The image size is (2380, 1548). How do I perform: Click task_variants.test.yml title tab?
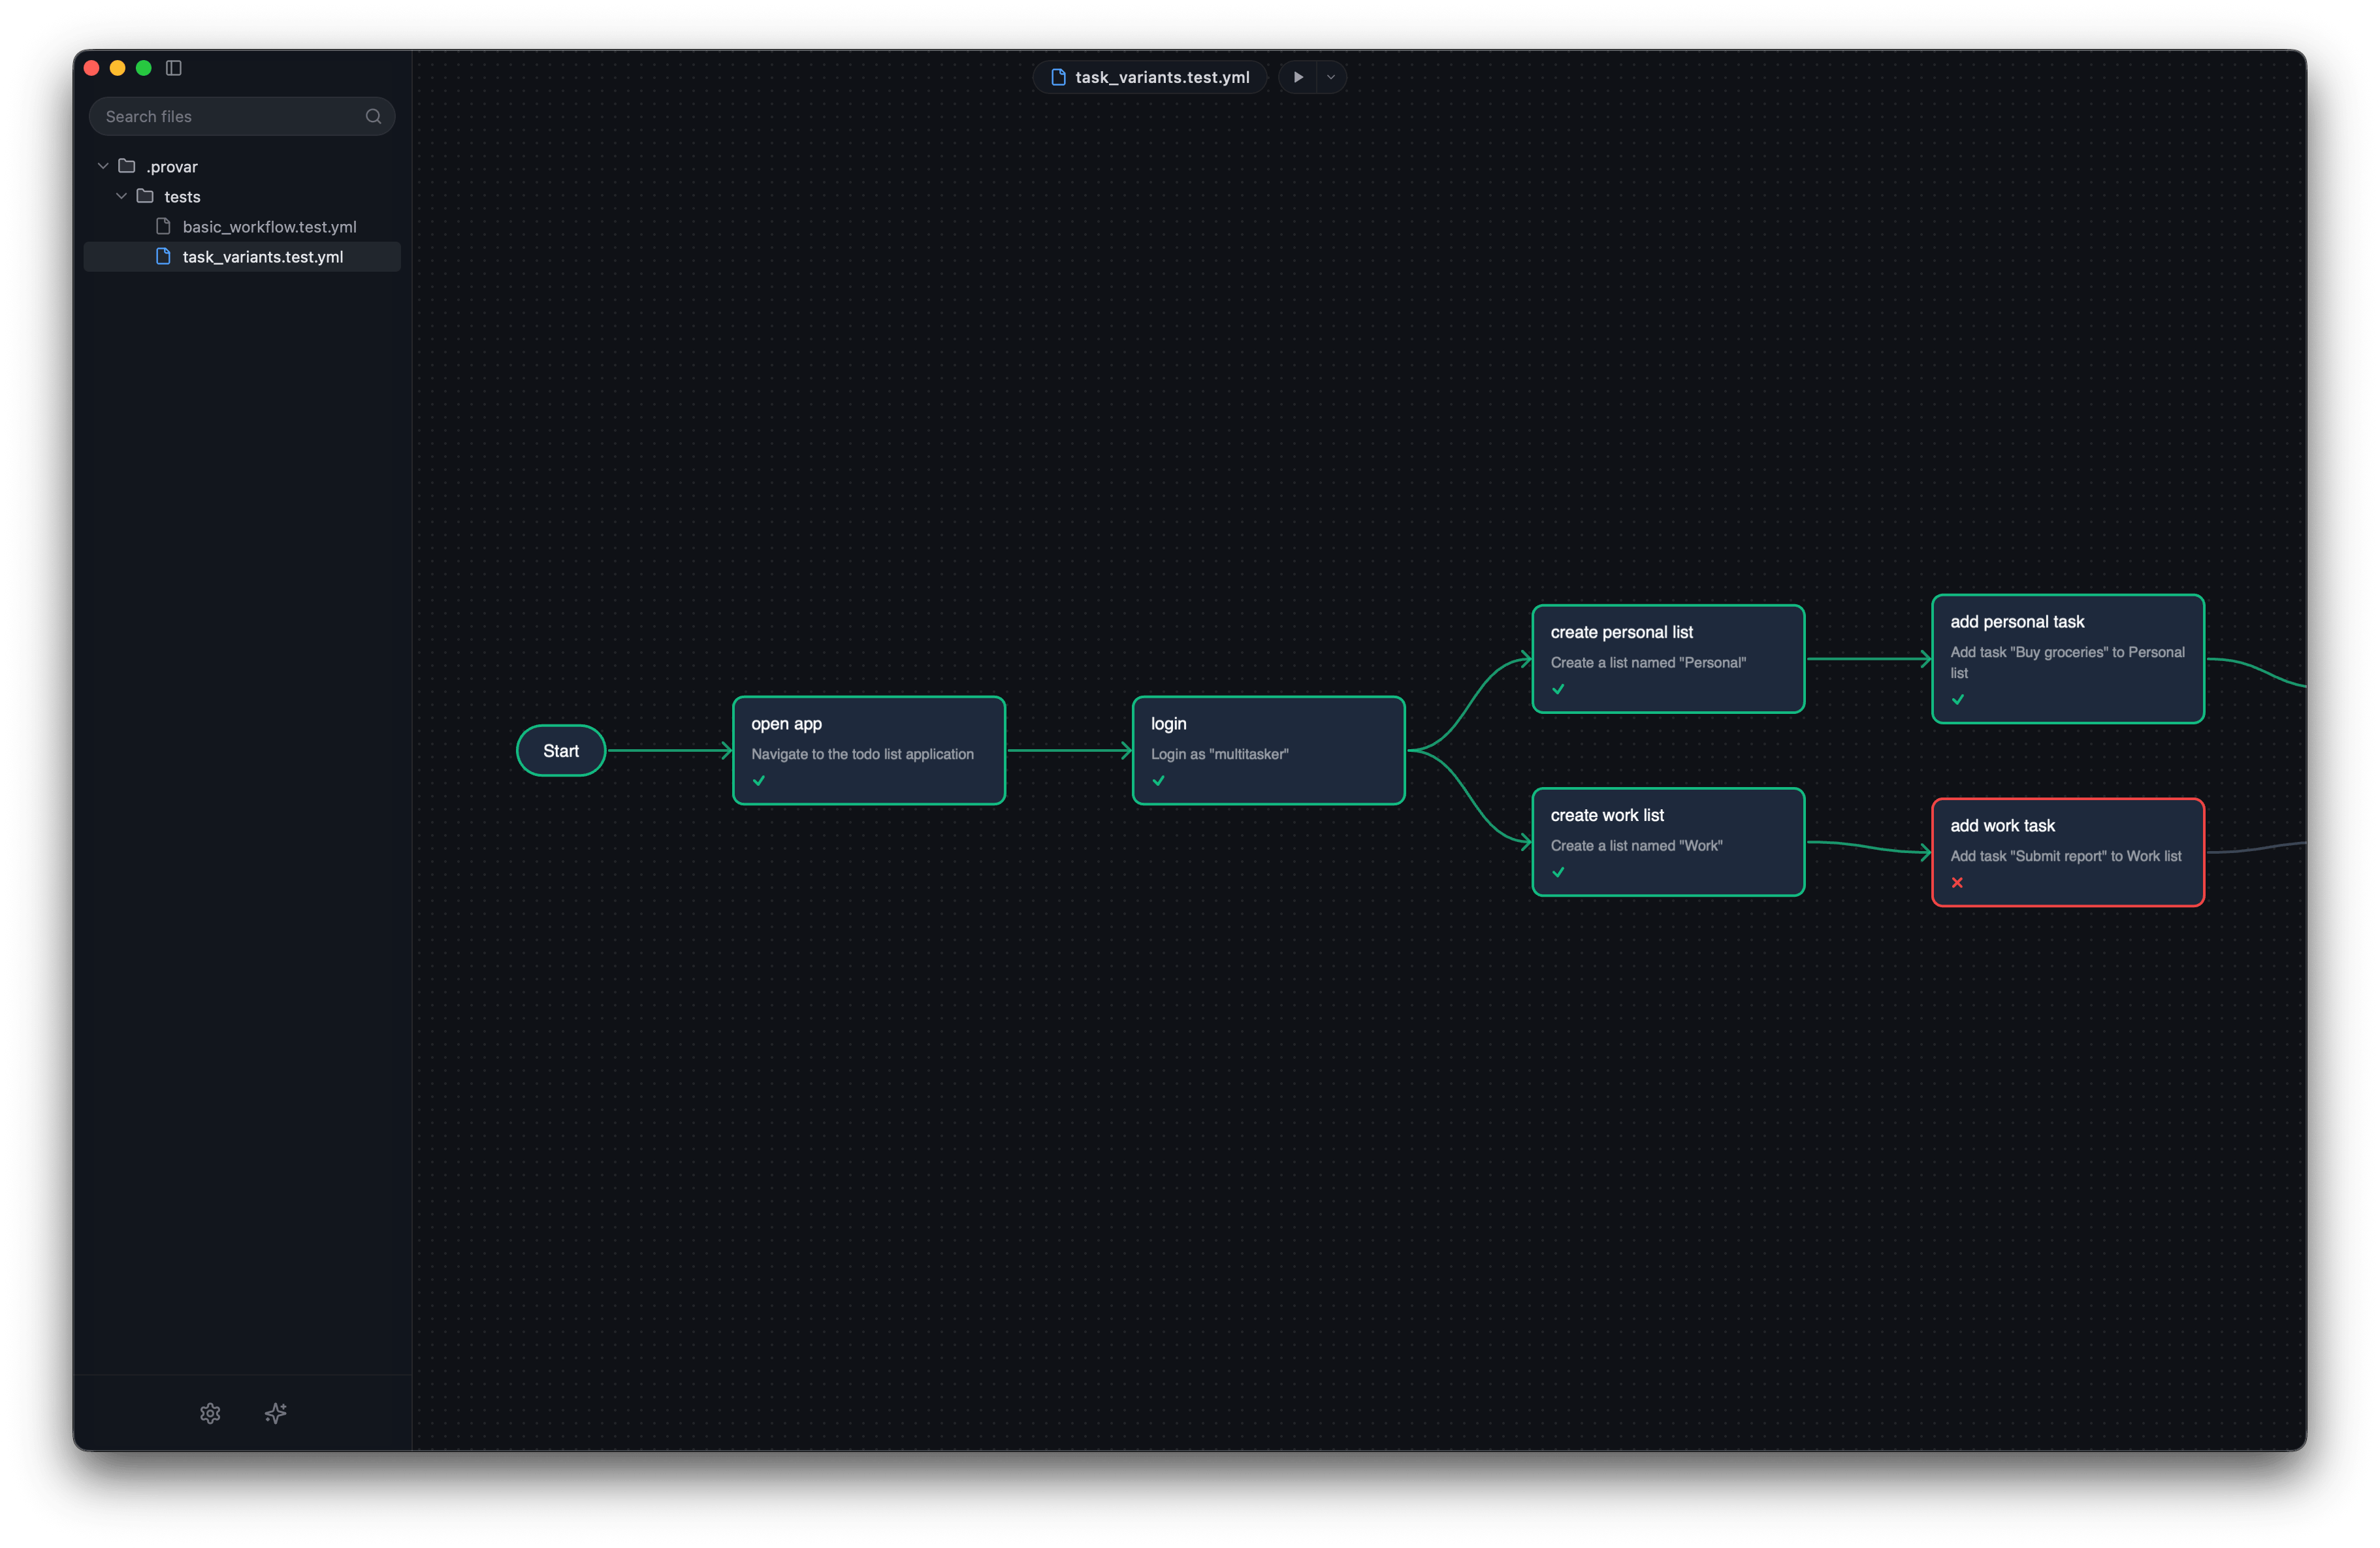1150,77
